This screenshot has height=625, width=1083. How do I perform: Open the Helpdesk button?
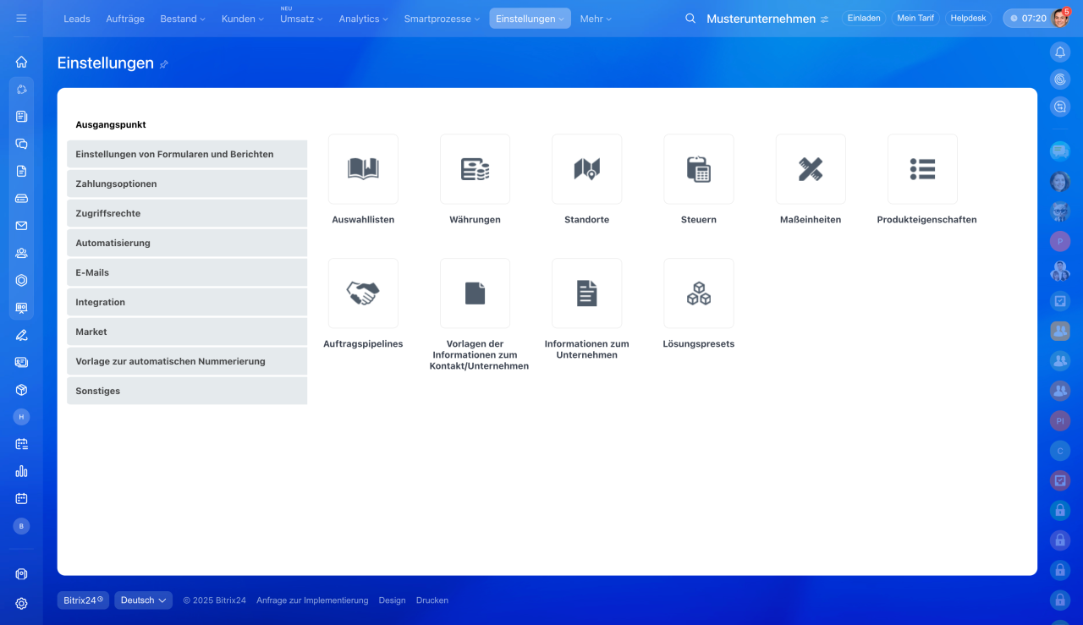968,19
